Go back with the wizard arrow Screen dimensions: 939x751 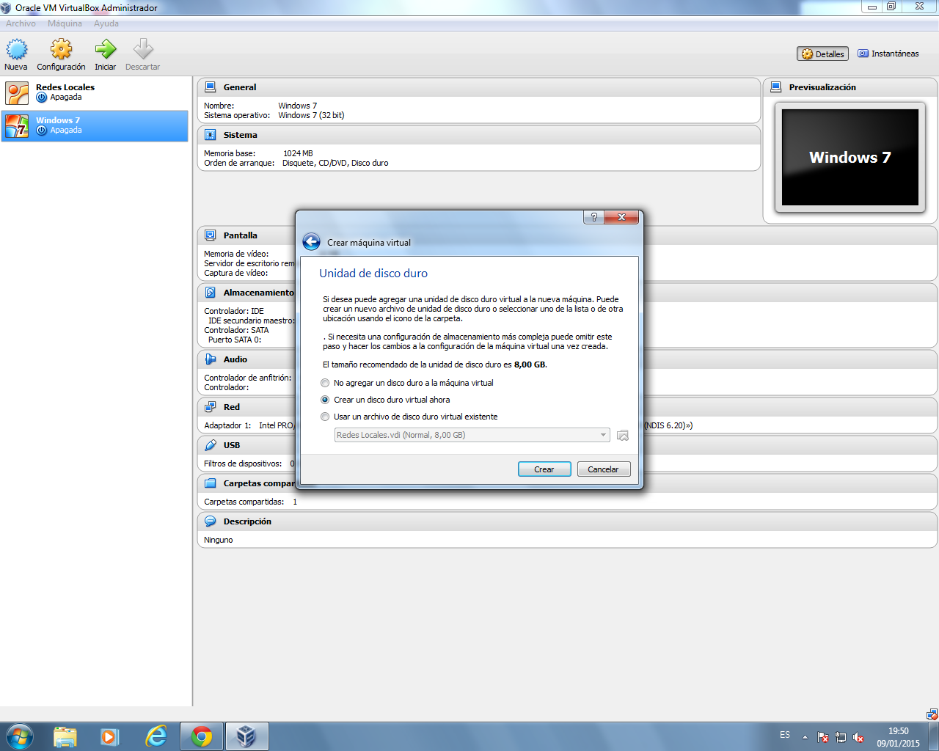tap(311, 242)
